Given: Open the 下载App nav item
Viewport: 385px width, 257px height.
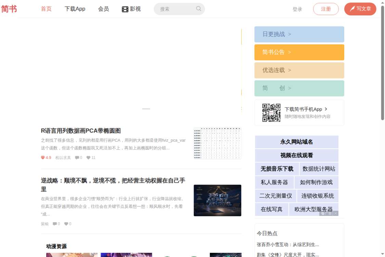Looking at the screenshot, I should 75,9.
